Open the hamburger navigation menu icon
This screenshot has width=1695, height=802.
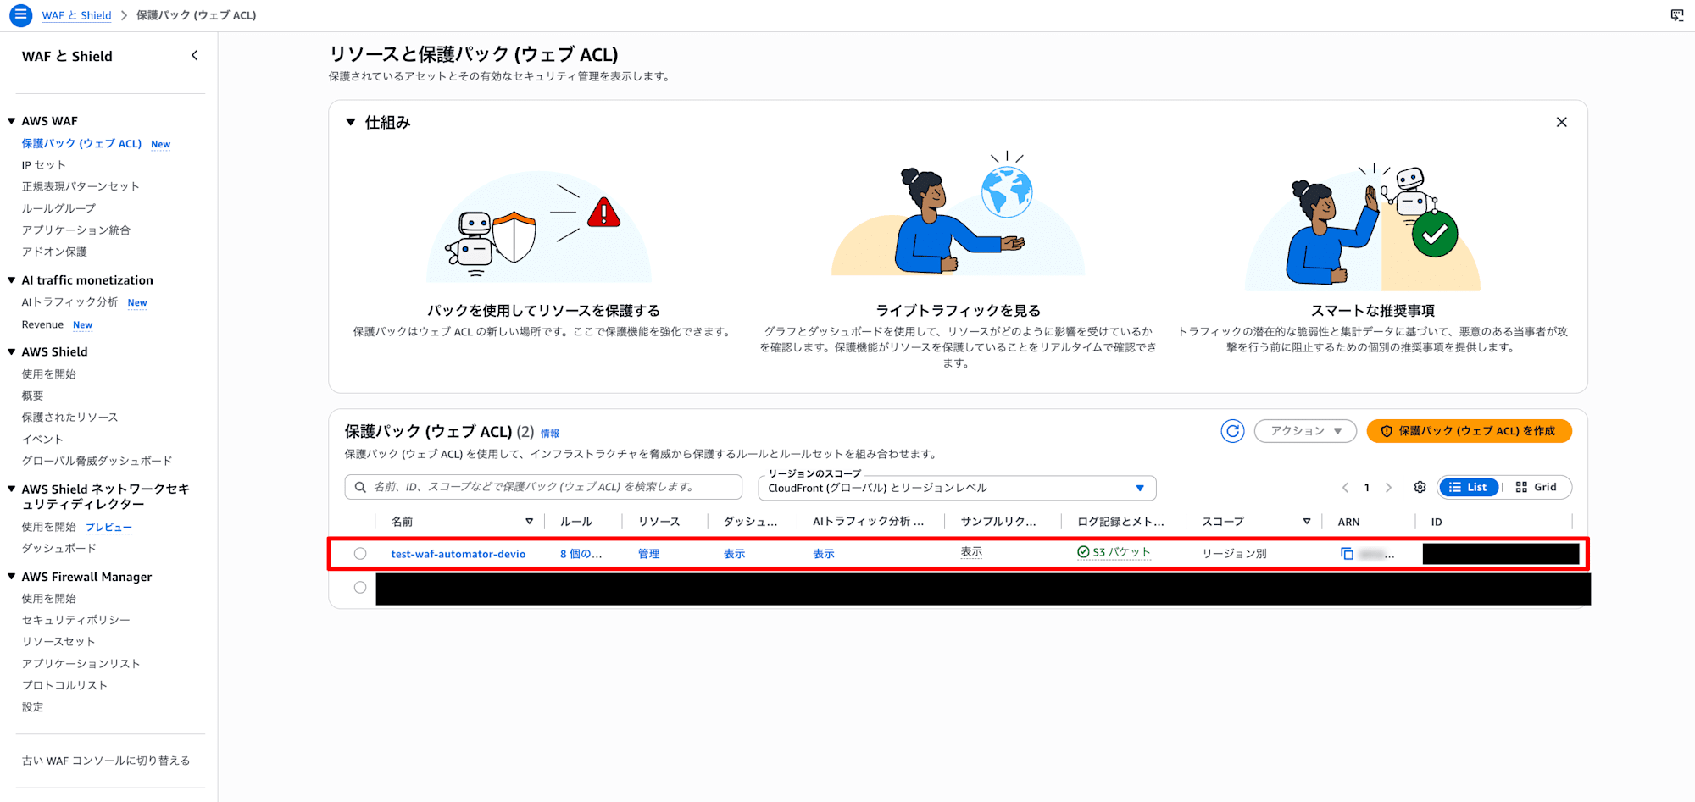tap(20, 15)
